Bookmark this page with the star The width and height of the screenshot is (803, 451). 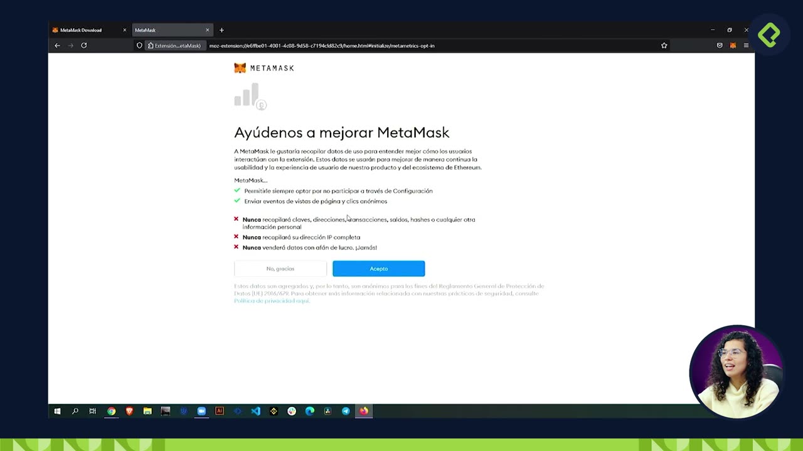pyautogui.click(x=664, y=46)
